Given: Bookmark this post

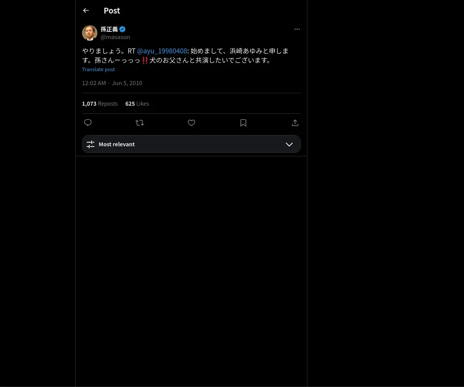Looking at the screenshot, I should click(x=243, y=123).
